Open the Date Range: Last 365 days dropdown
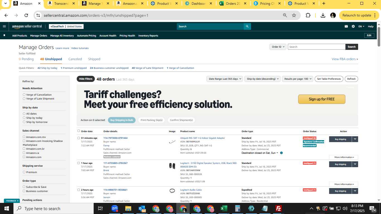 (225, 79)
